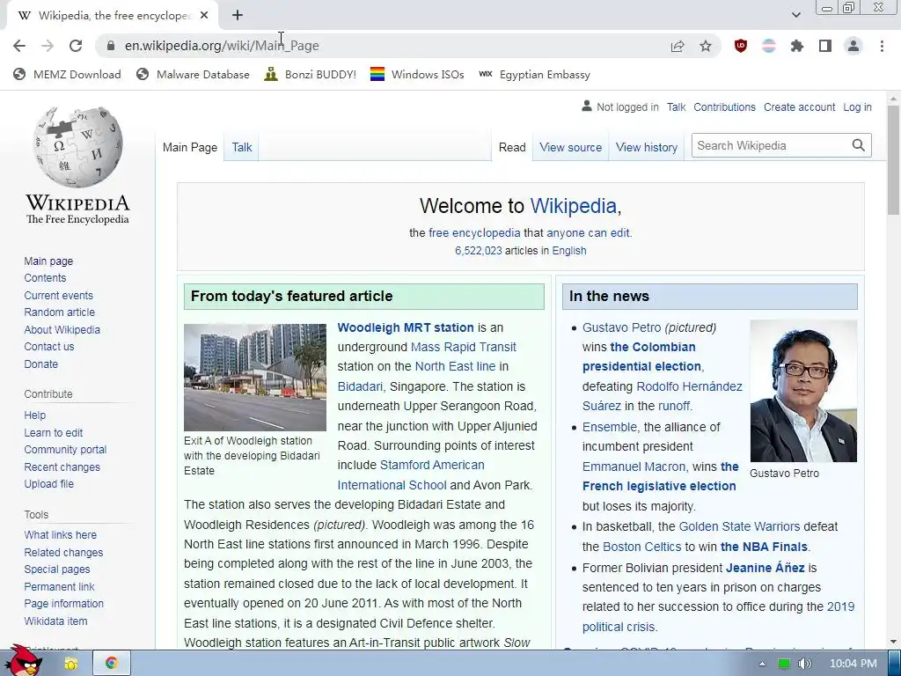Open the NBA Finals link
The width and height of the screenshot is (901, 676).
click(x=765, y=547)
